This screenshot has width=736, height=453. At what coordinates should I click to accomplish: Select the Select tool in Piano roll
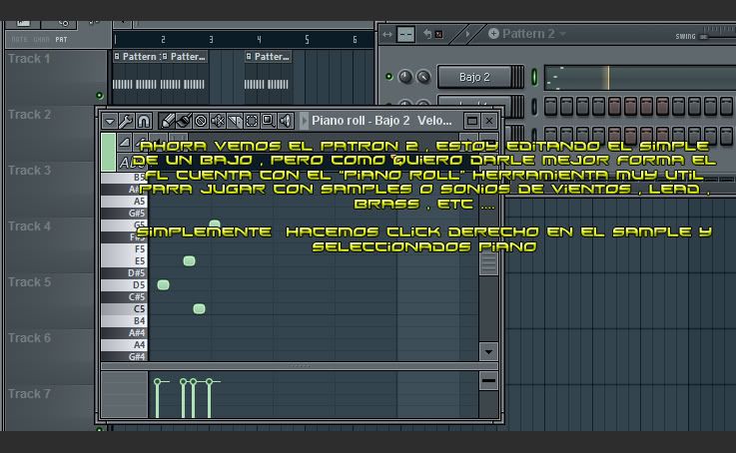pos(251,121)
